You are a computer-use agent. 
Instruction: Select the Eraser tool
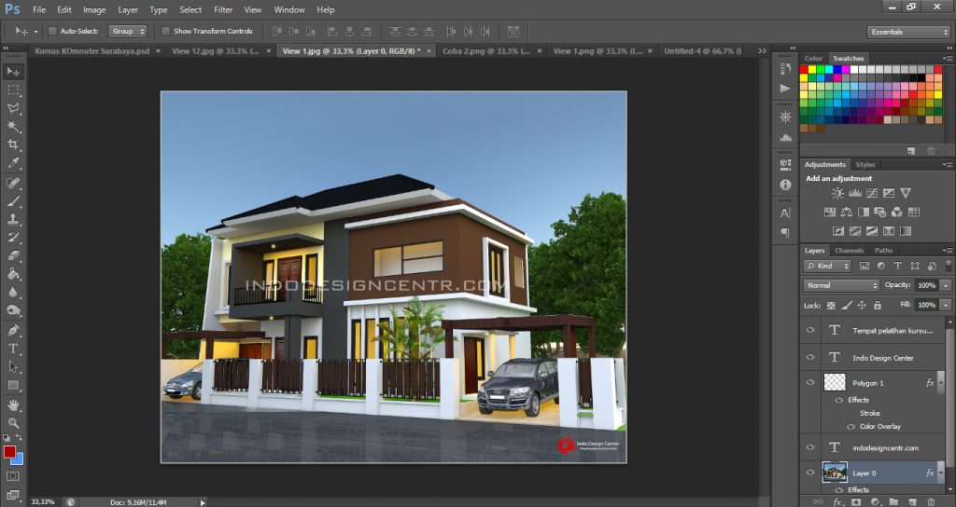pyautogui.click(x=13, y=255)
